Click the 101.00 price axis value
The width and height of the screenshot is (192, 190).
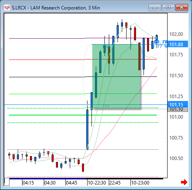coord(176,117)
